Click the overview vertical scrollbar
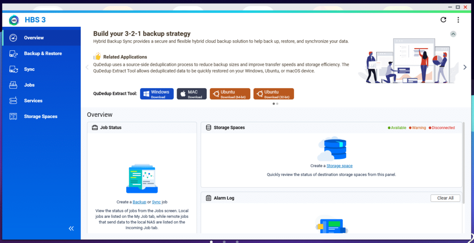The width and height of the screenshot is (474, 243). pyautogui.click(x=464, y=163)
